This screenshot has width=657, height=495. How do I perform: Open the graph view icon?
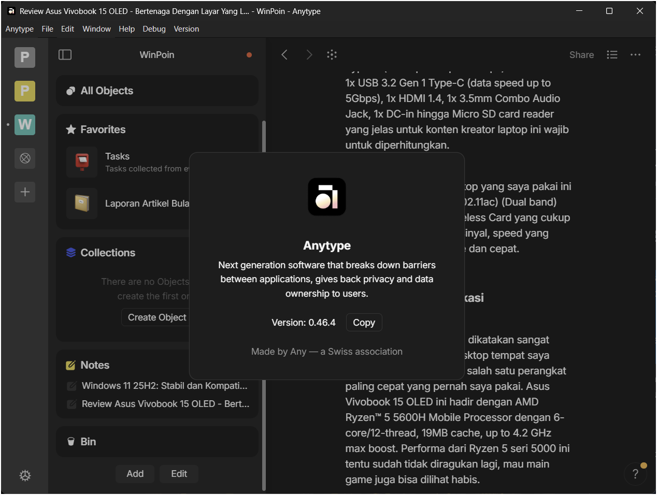(332, 55)
